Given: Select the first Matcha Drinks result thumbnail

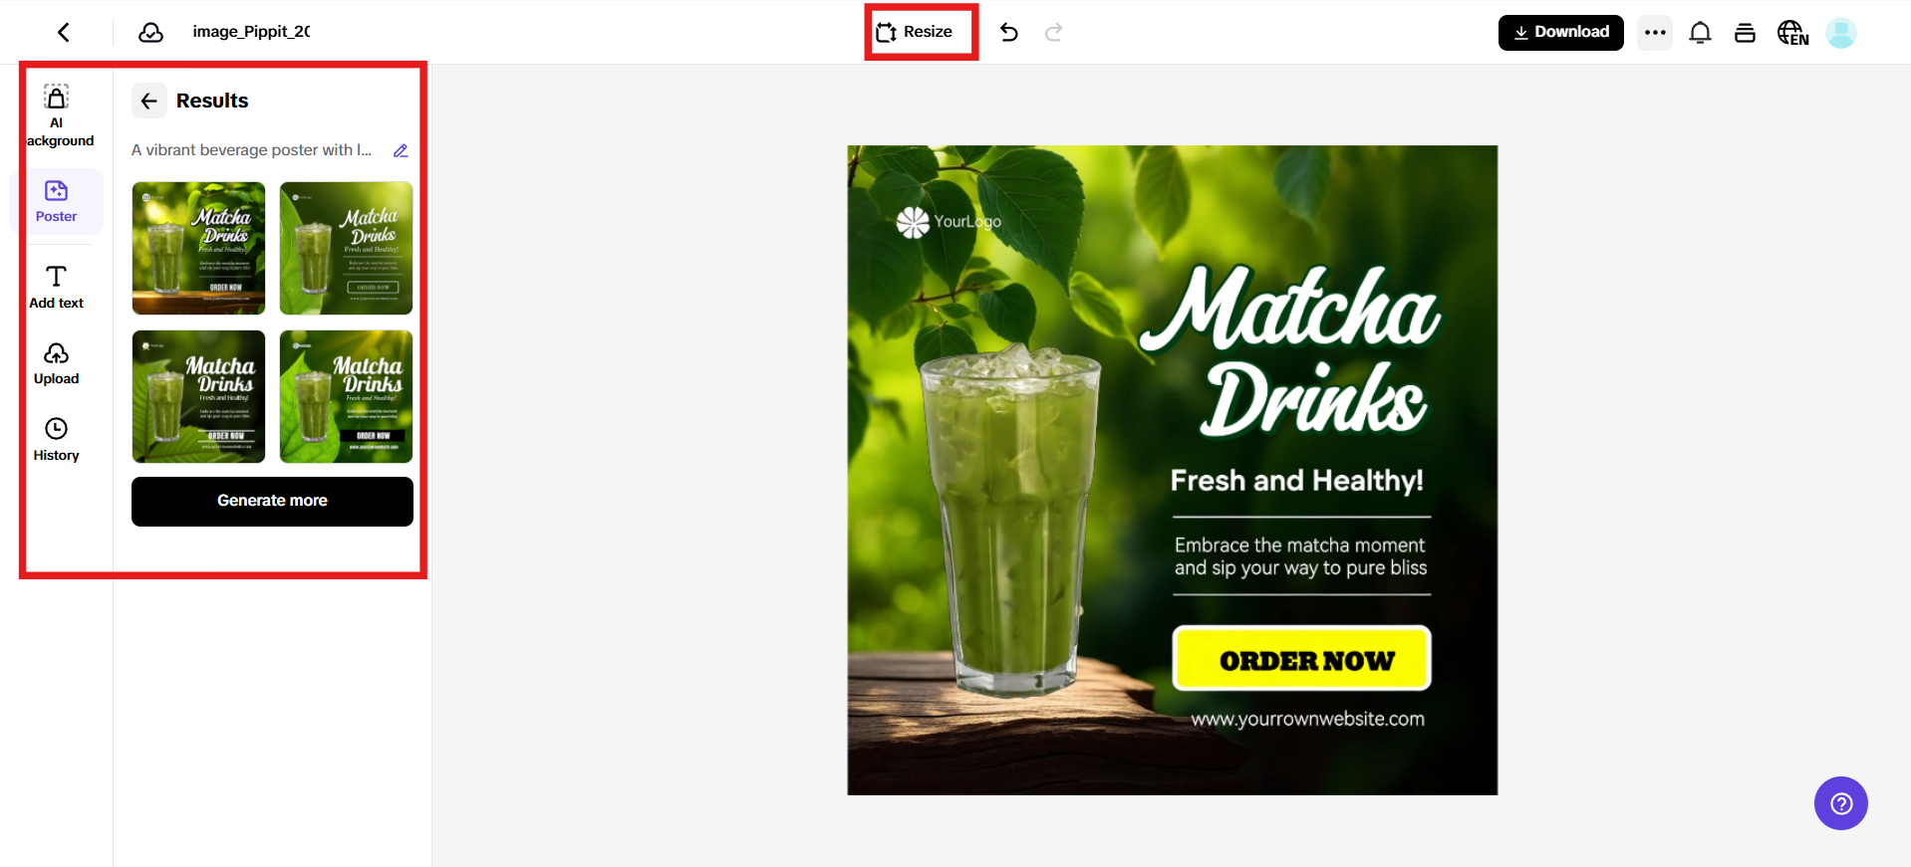Looking at the screenshot, I should point(198,248).
